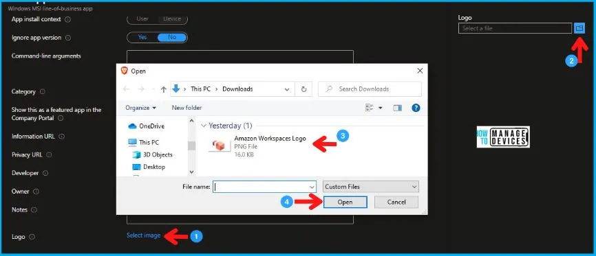This screenshot has width=596, height=256.
Task: Click the Amazon Workspaces Logo thumbnail icon
Action: (220, 146)
